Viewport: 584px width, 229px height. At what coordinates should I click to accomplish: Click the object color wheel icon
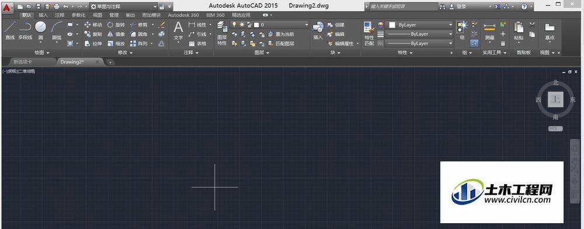click(380, 25)
